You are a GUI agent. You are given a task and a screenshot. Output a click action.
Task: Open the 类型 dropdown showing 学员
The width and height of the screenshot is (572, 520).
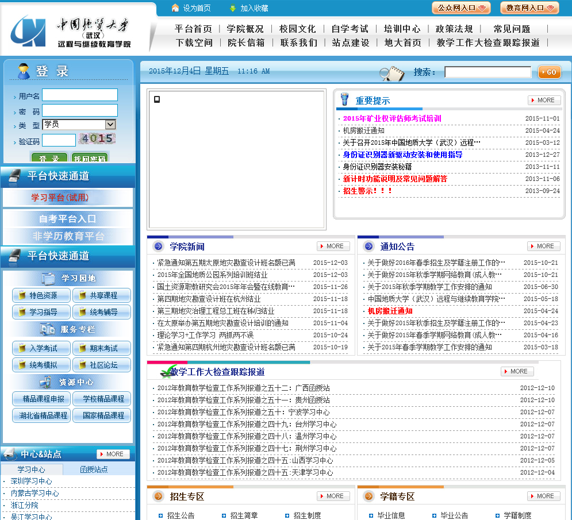tap(79, 124)
